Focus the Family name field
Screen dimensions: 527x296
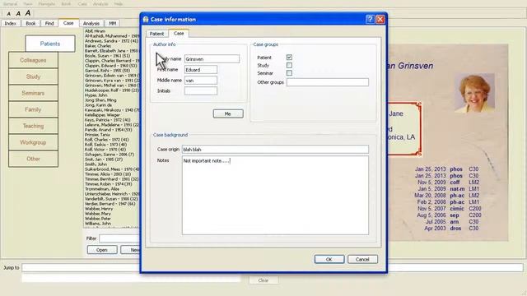point(212,59)
